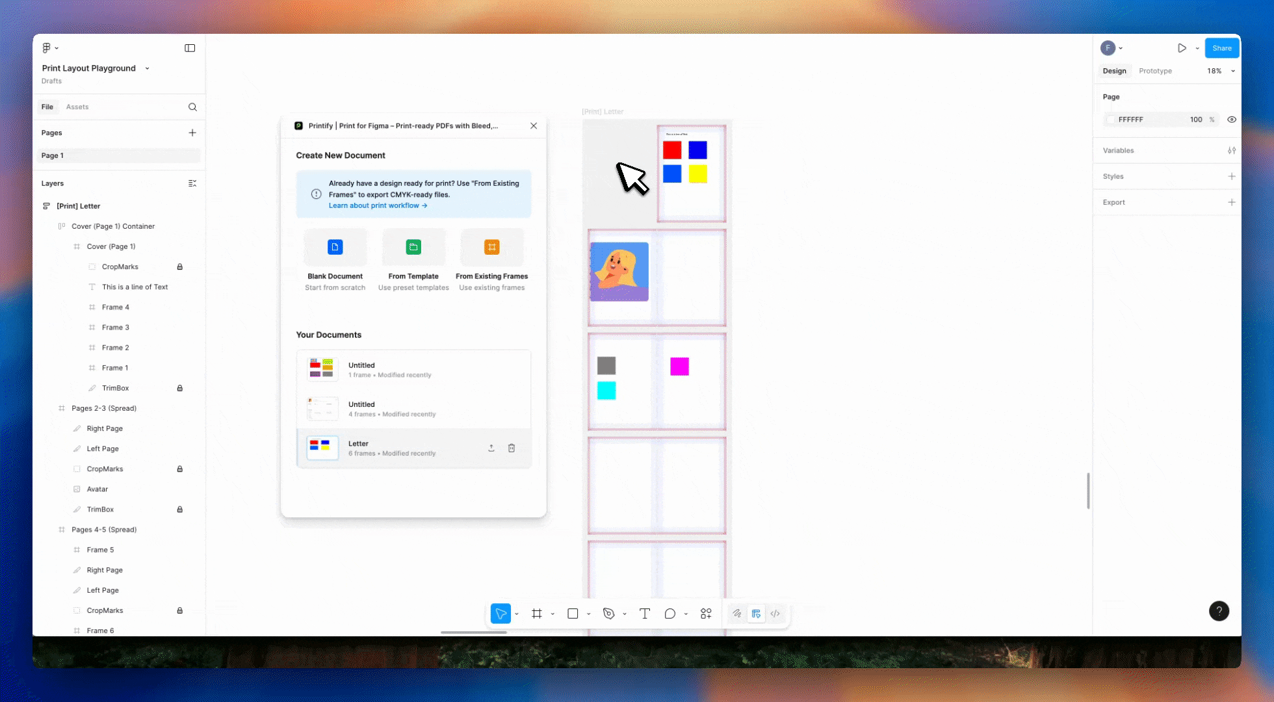Switch to the Assets tab in left panel
This screenshot has width=1274, height=702.
pyautogui.click(x=77, y=107)
